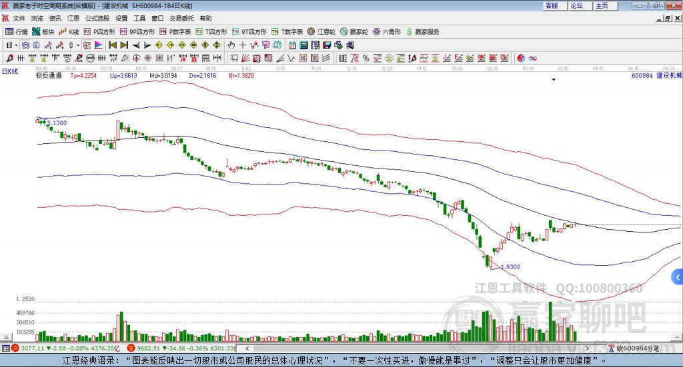Click the 主页 homepage button
683x367 pixels.
(x=605, y=5)
